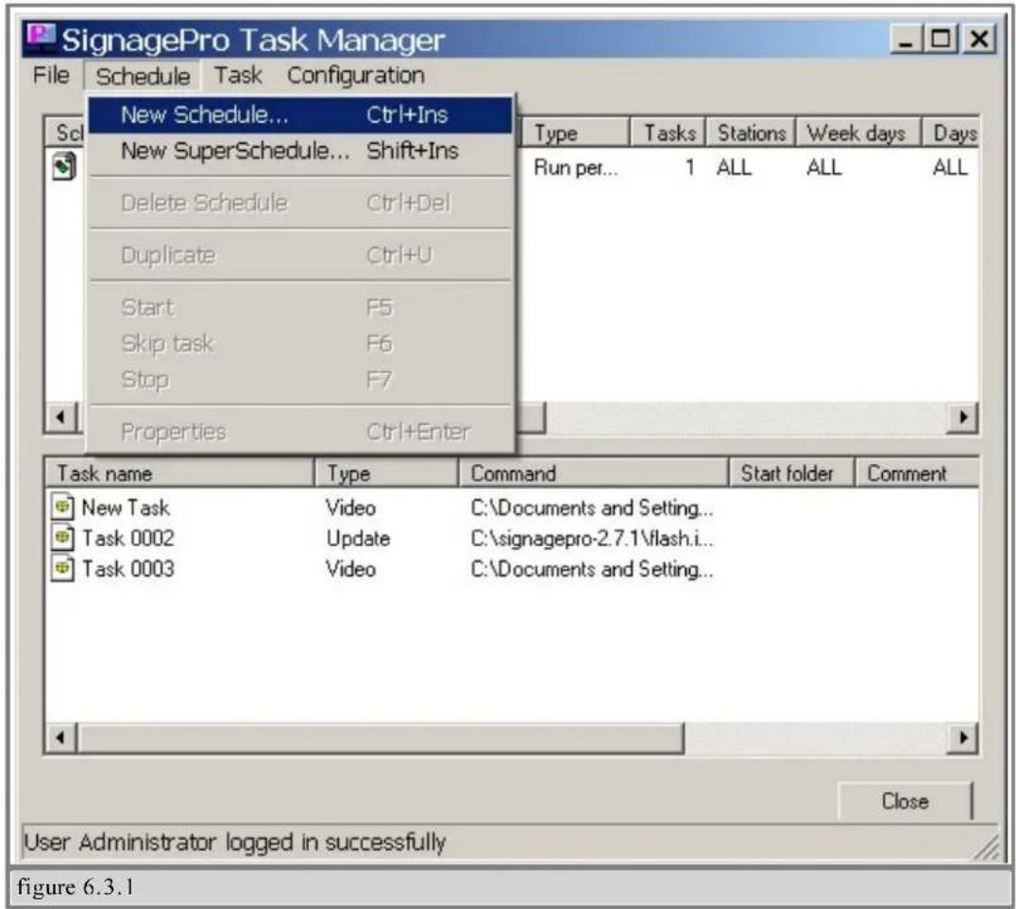Click the SignagePro app icon in title bar
The height and width of the screenshot is (909, 1016).
41,38
